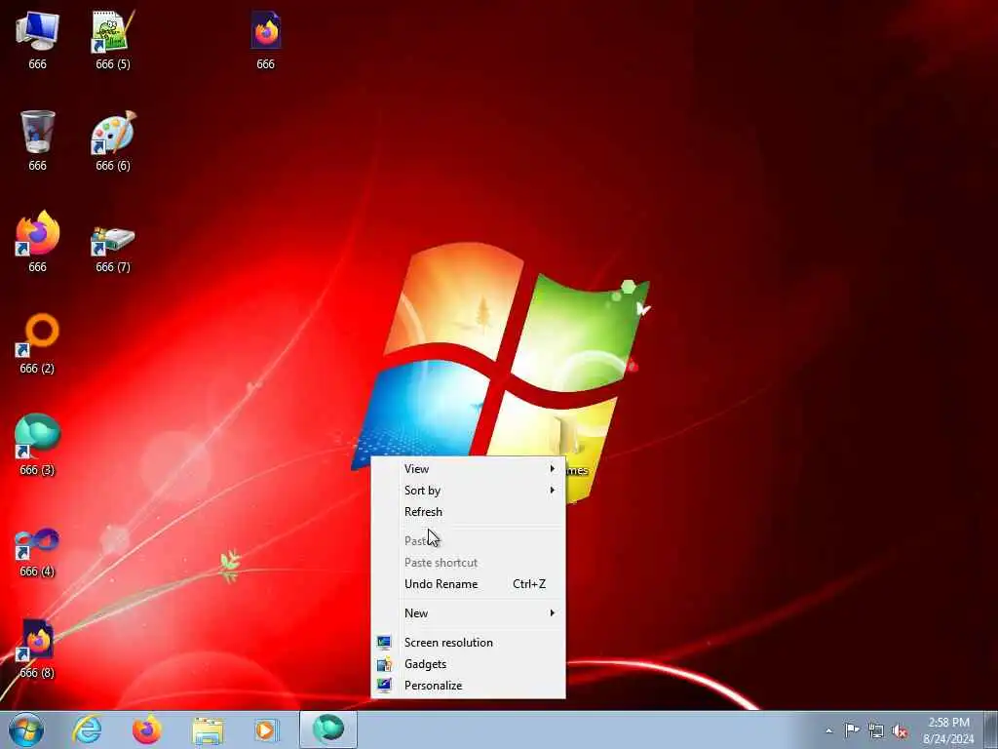Open the network icon in system tray
Viewport: 998px width, 749px height.
tap(876, 730)
